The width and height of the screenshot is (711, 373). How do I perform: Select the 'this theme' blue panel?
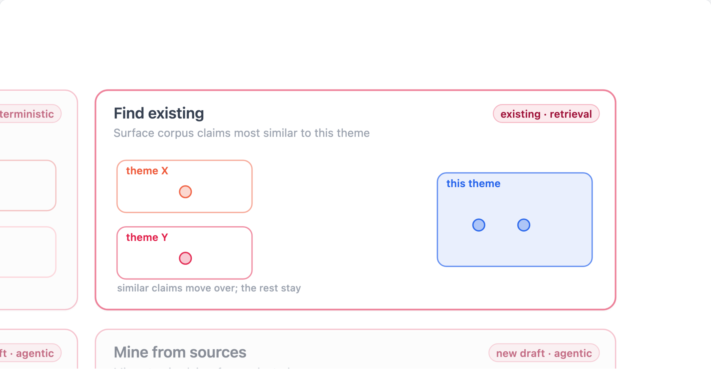[x=515, y=220]
